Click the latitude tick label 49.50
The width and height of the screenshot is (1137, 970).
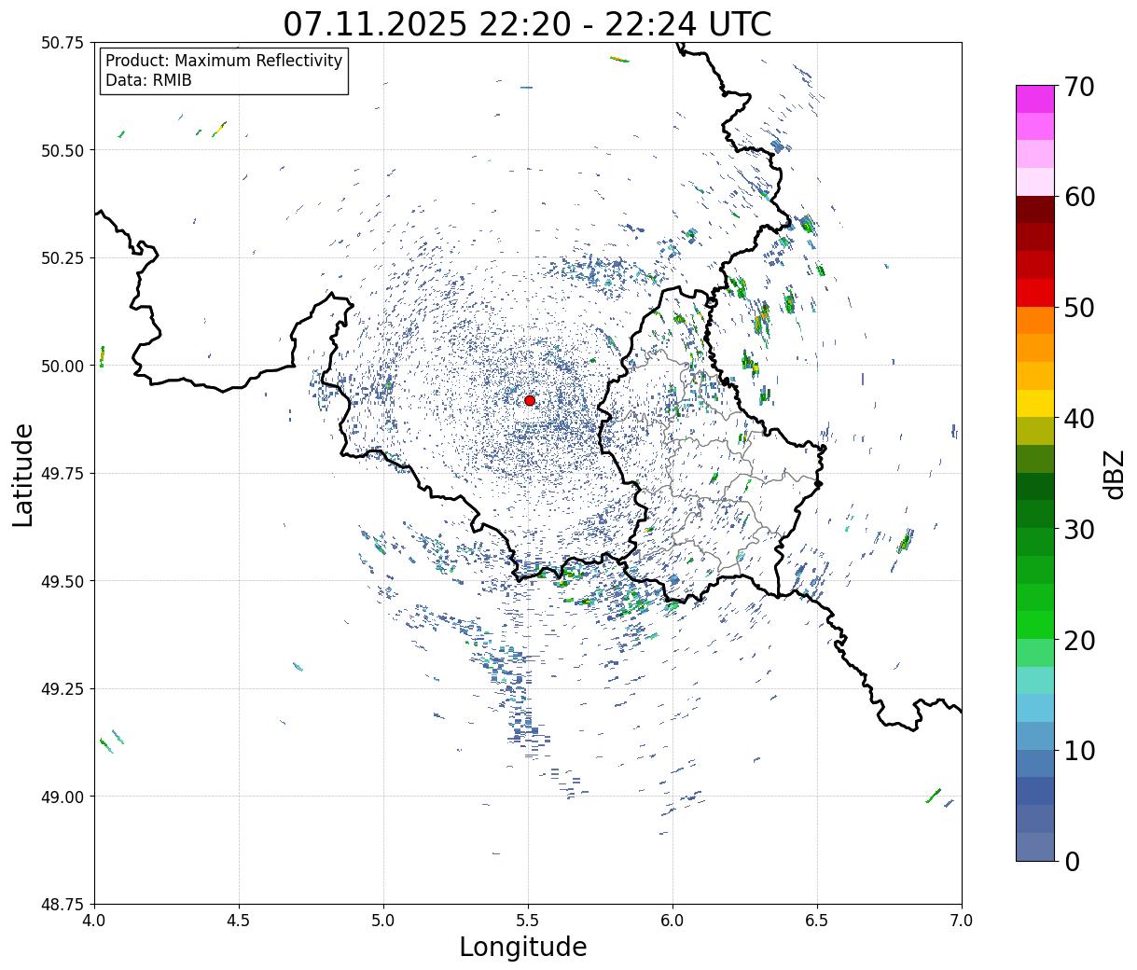62,581
